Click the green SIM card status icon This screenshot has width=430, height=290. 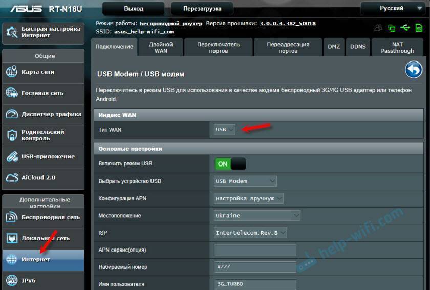coord(418,28)
